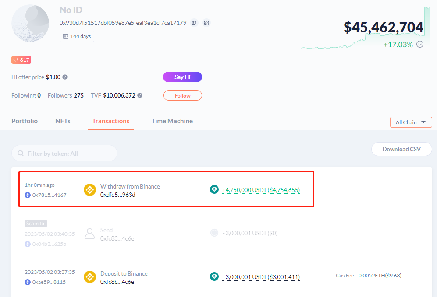Click the Binance icon on Deposit row
Screen dimensions: 437x297
tap(89, 276)
